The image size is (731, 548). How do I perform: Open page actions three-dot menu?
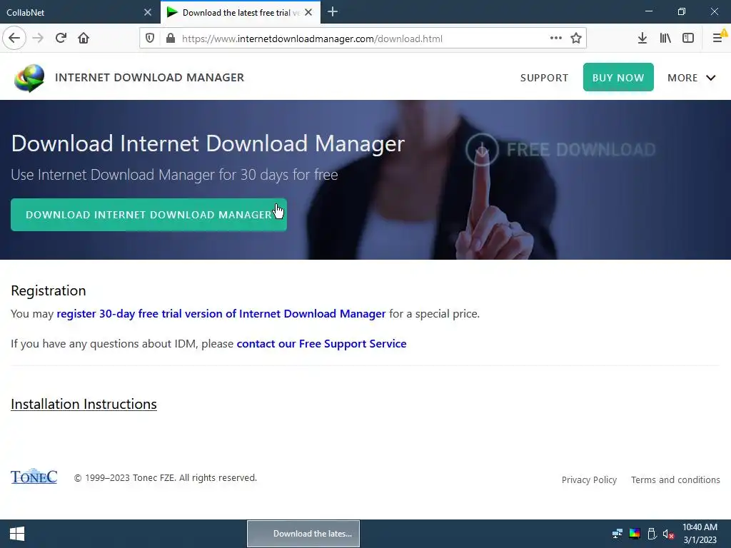coord(555,39)
